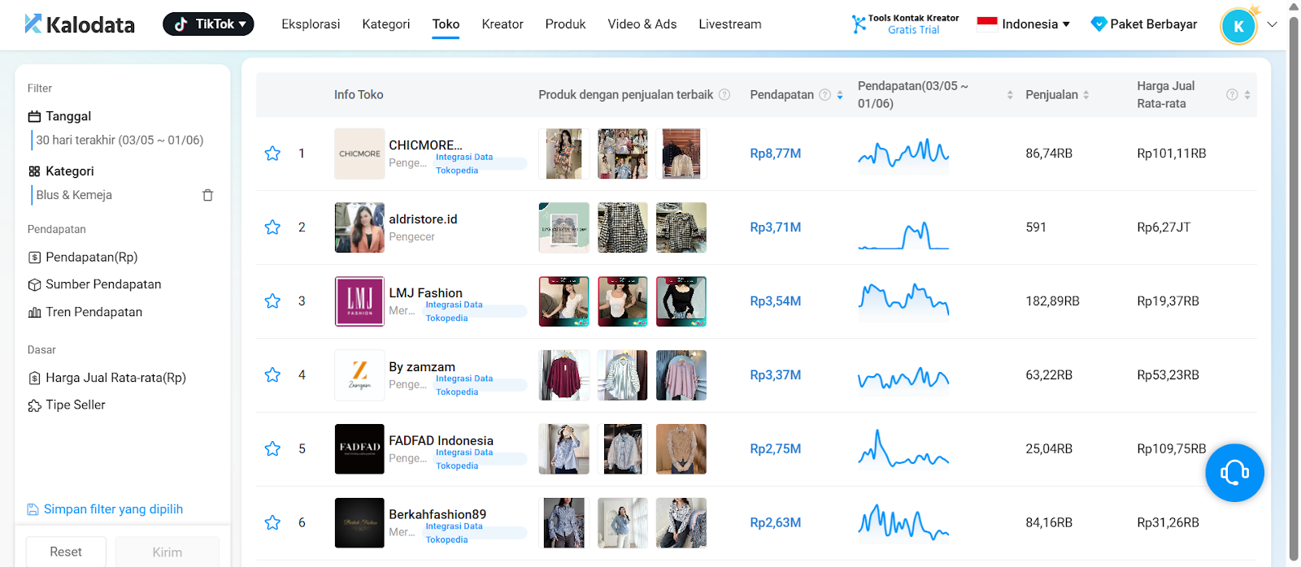Go to the Eksplorasi menu
Screen dimensions: 1301x567
(311, 24)
